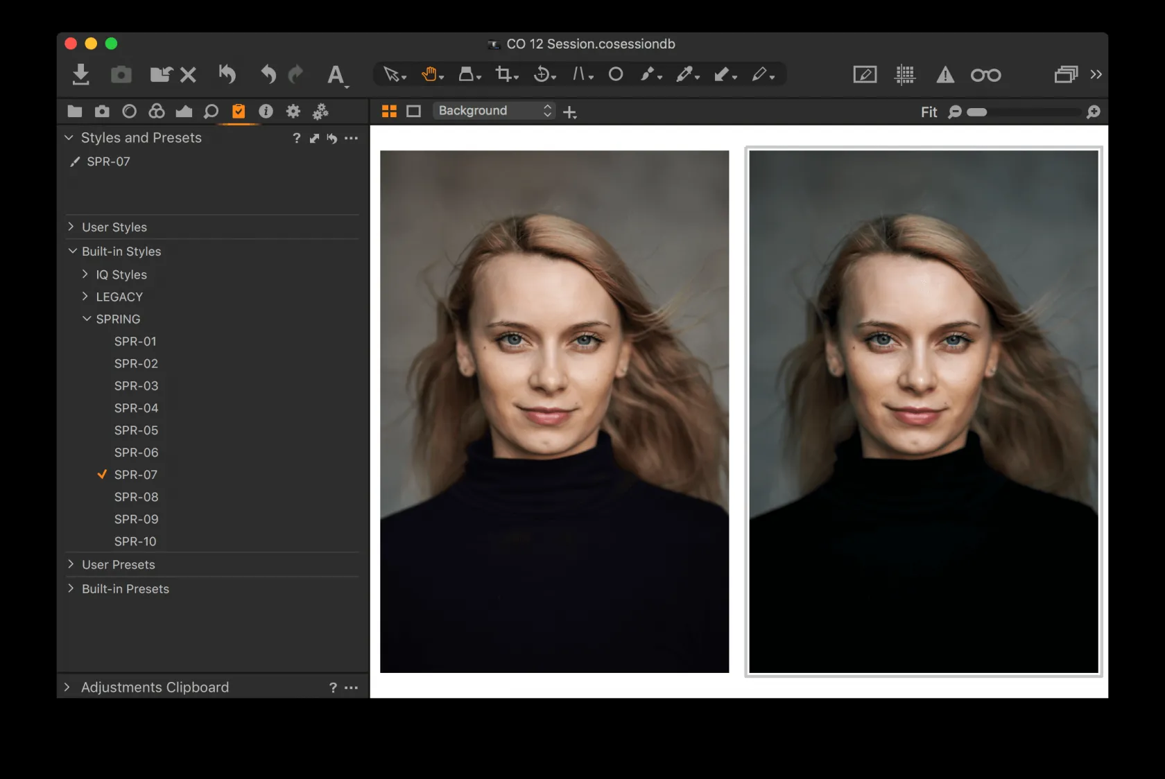Choose the Rotation tool in toolbar

click(542, 74)
